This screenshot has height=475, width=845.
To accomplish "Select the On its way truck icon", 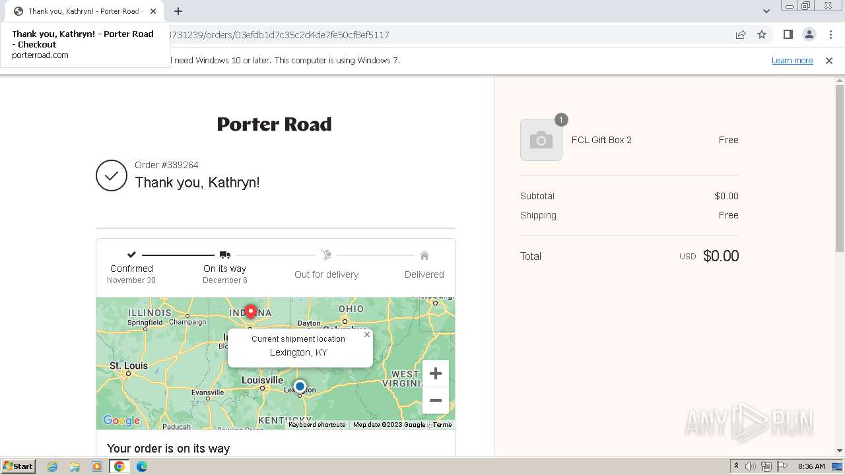I will (225, 255).
